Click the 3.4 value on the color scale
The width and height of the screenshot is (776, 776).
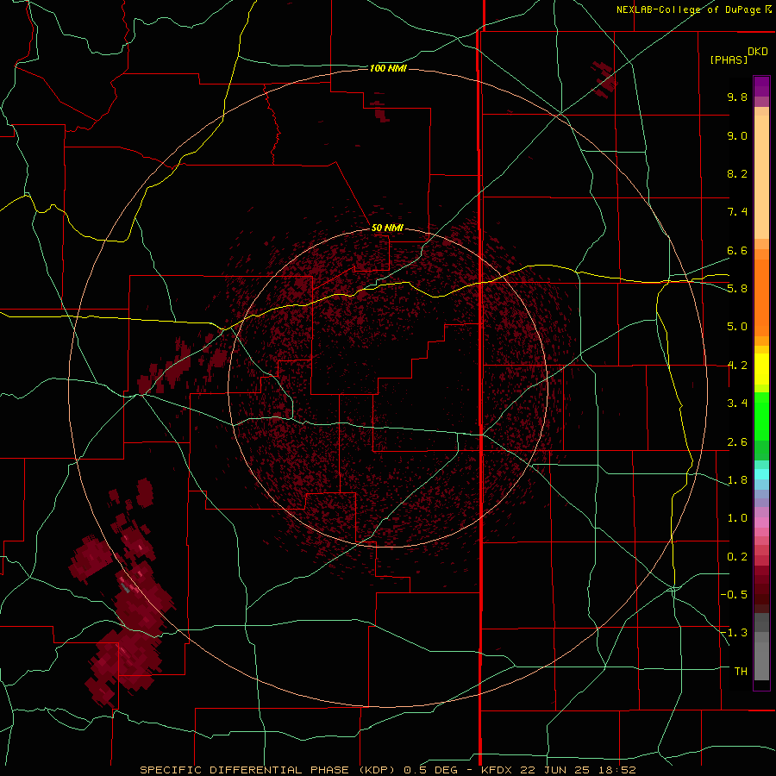point(737,404)
